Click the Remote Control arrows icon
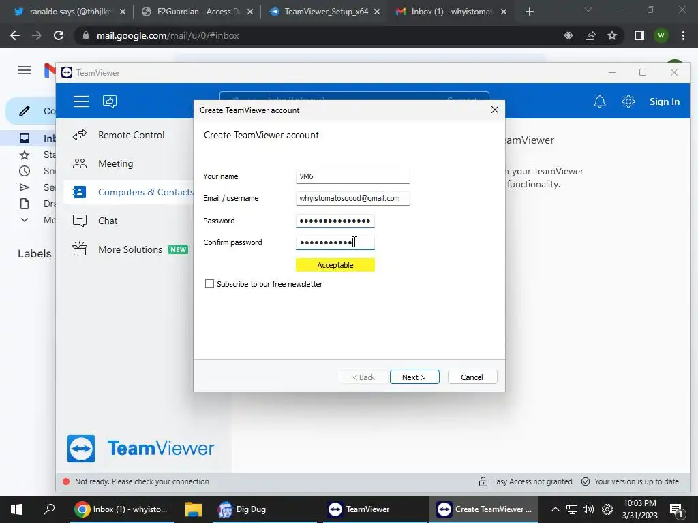 point(80,135)
